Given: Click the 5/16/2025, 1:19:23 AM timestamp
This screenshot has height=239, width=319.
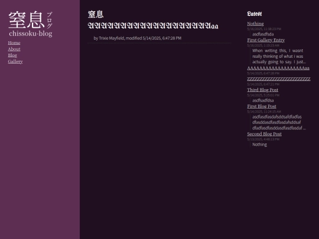Looking at the screenshot, I should pos(263,45).
